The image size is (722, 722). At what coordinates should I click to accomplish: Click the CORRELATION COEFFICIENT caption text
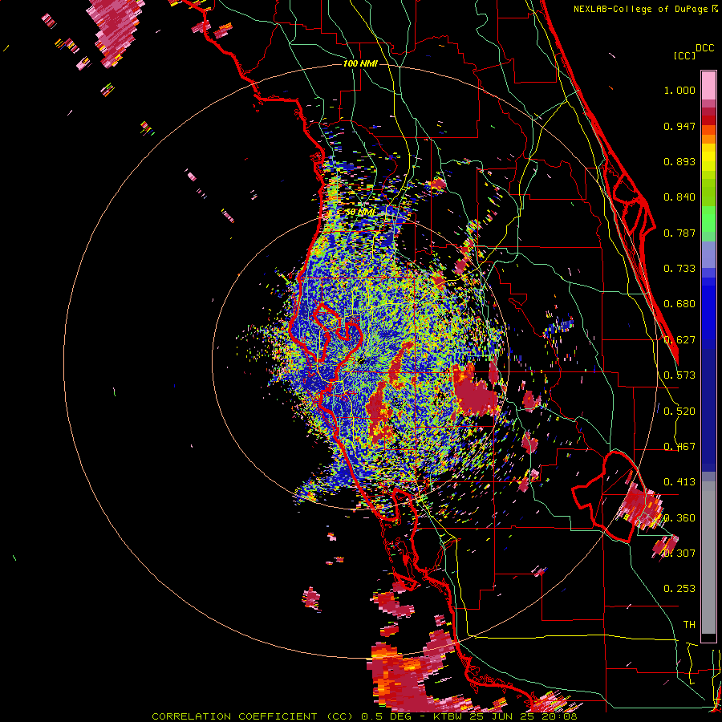click(x=234, y=716)
